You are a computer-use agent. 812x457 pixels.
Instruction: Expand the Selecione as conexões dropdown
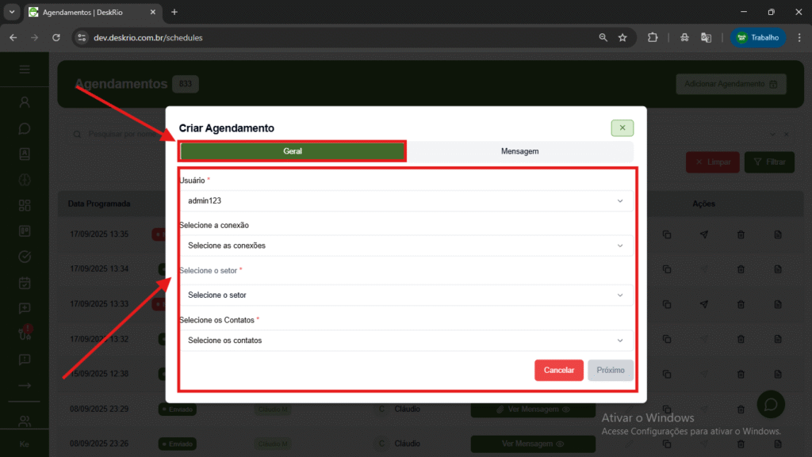pyautogui.click(x=405, y=246)
